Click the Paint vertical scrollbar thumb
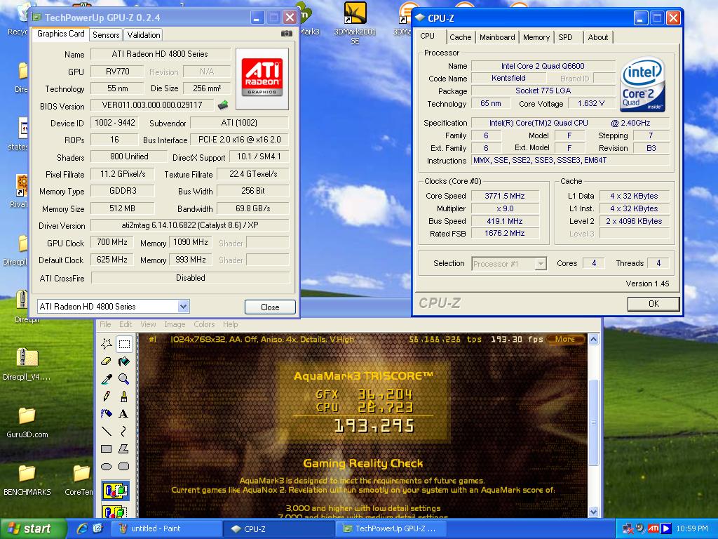The height and width of the screenshot is (539, 718). 594,422
